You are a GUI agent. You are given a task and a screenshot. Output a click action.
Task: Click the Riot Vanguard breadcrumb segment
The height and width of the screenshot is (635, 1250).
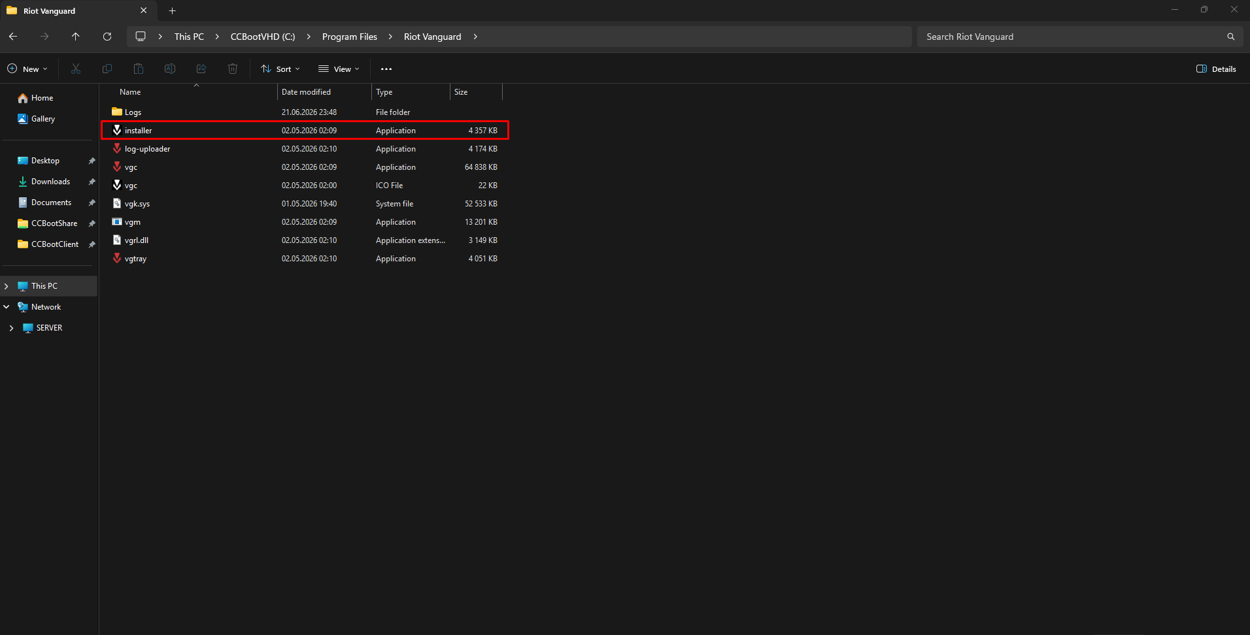pos(433,37)
